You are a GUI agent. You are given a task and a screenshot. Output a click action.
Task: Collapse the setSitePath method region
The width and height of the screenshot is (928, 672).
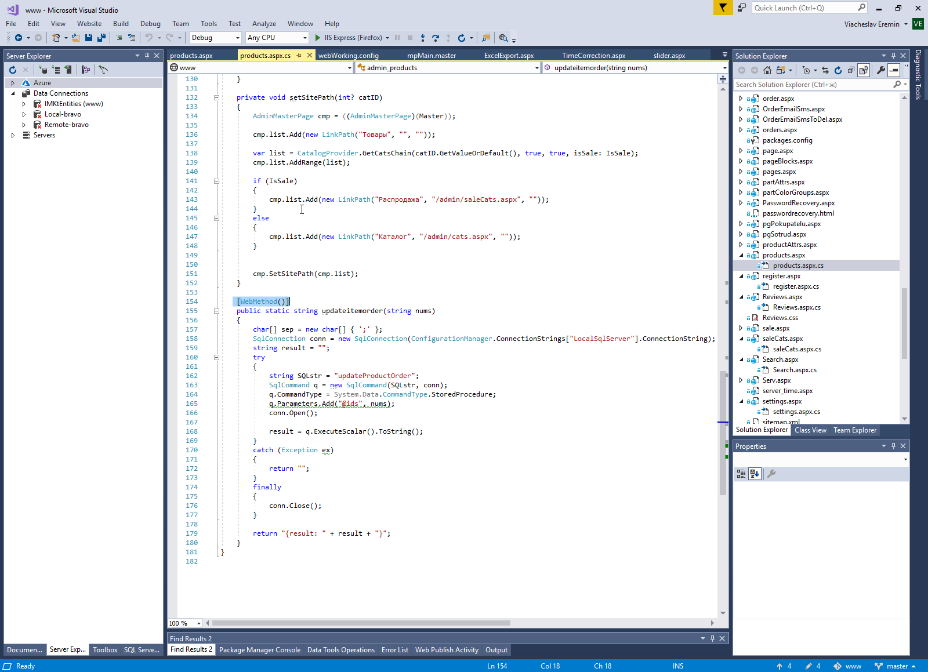pyautogui.click(x=216, y=97)
